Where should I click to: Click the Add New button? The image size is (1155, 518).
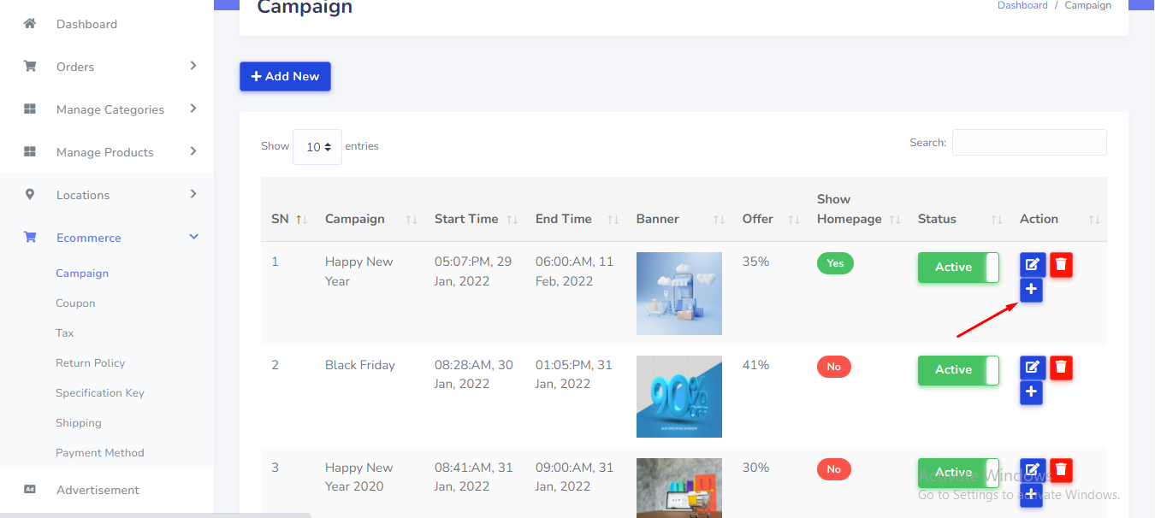pos(285,76)
